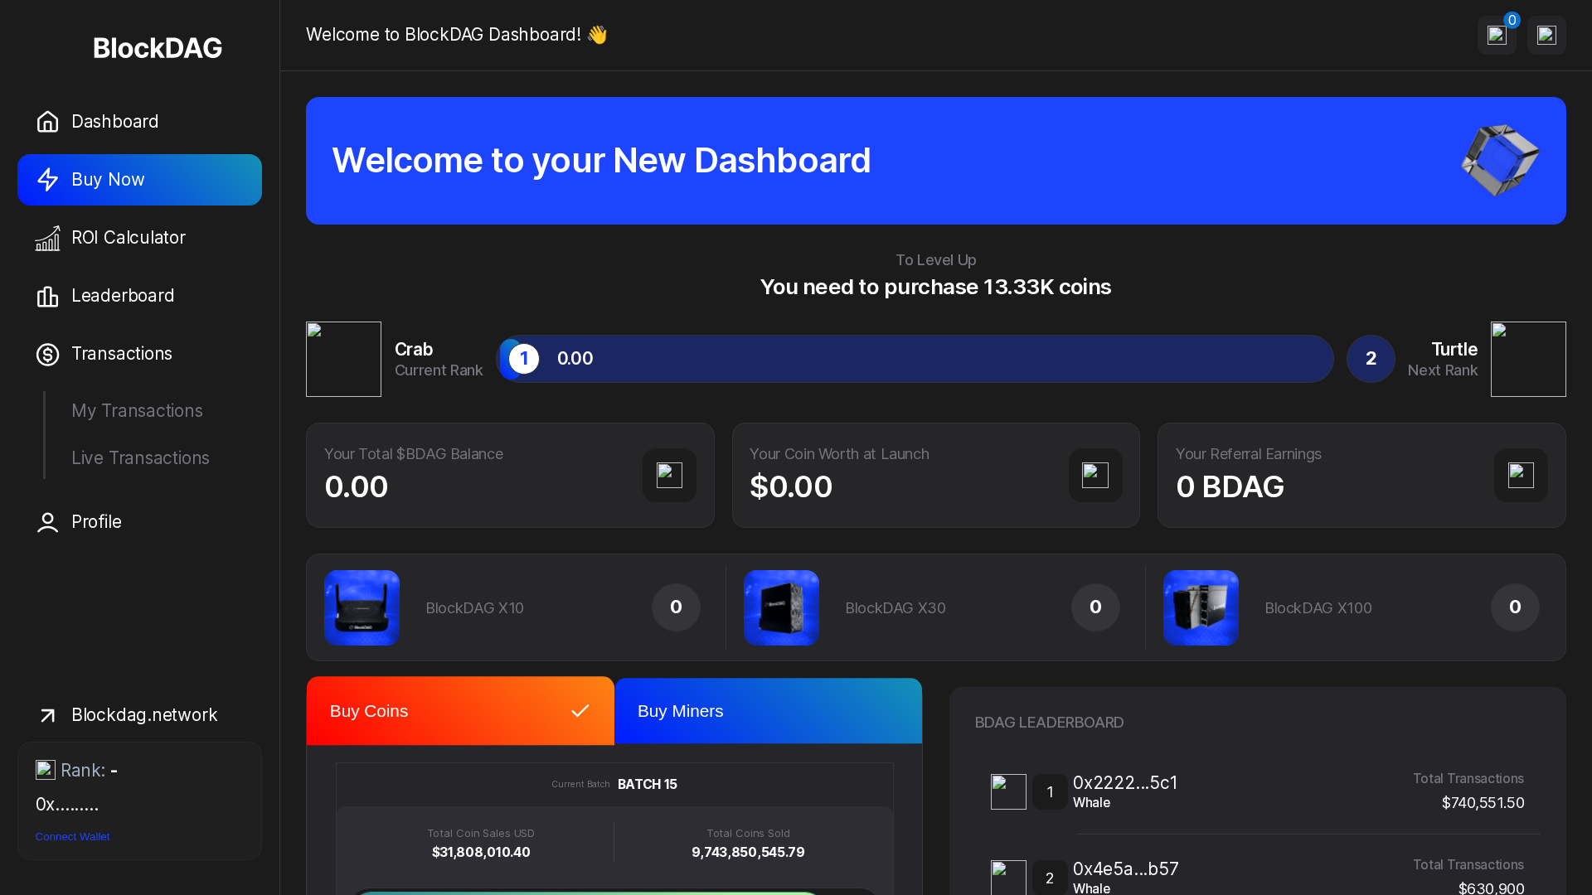Expand the Transactions sidebar section

[x=139, y=354]
